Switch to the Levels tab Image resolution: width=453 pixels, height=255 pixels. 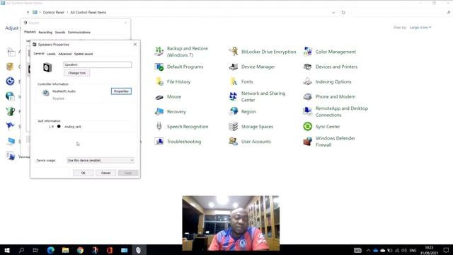(x=51, y=54)
